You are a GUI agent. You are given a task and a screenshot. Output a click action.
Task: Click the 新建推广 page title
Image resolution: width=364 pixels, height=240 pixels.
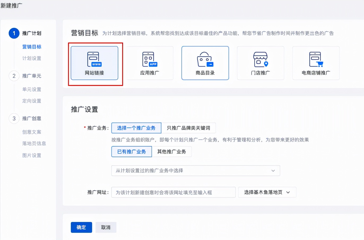[x=11, y=5]
